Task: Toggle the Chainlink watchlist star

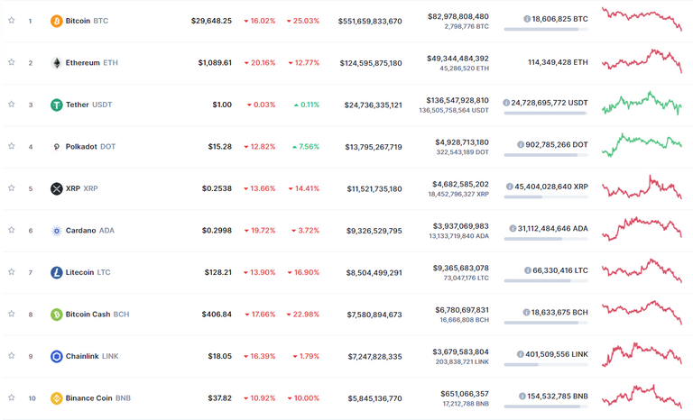Action: pos(12,355)
